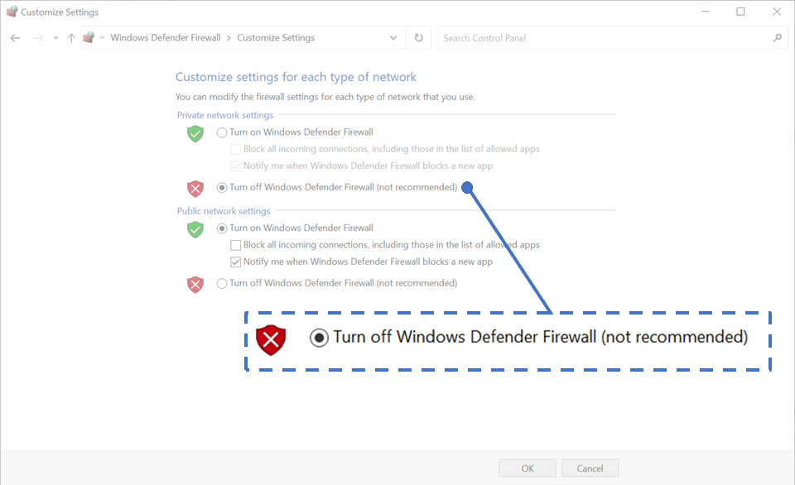The height and width of the screenshot is (485, 795).
Task: Click red shield icon in private settings
Action: tap(195, 189)
